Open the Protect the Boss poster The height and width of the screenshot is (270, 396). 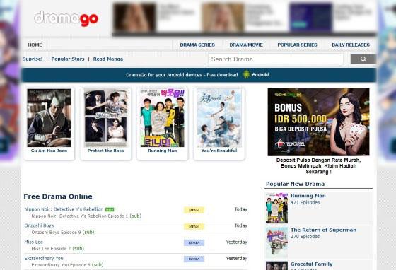(x=106, y=118)
